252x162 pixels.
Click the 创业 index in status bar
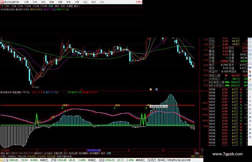pos(101,160)
